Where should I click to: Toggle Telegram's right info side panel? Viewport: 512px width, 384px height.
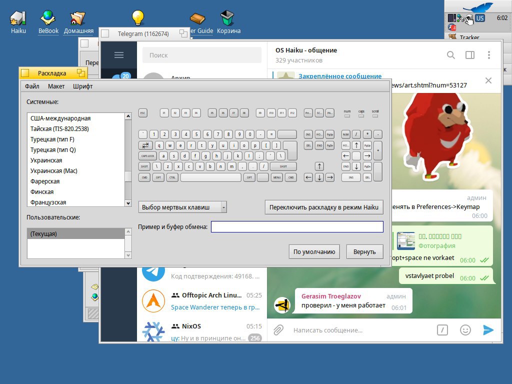click(x=470, y=55)
